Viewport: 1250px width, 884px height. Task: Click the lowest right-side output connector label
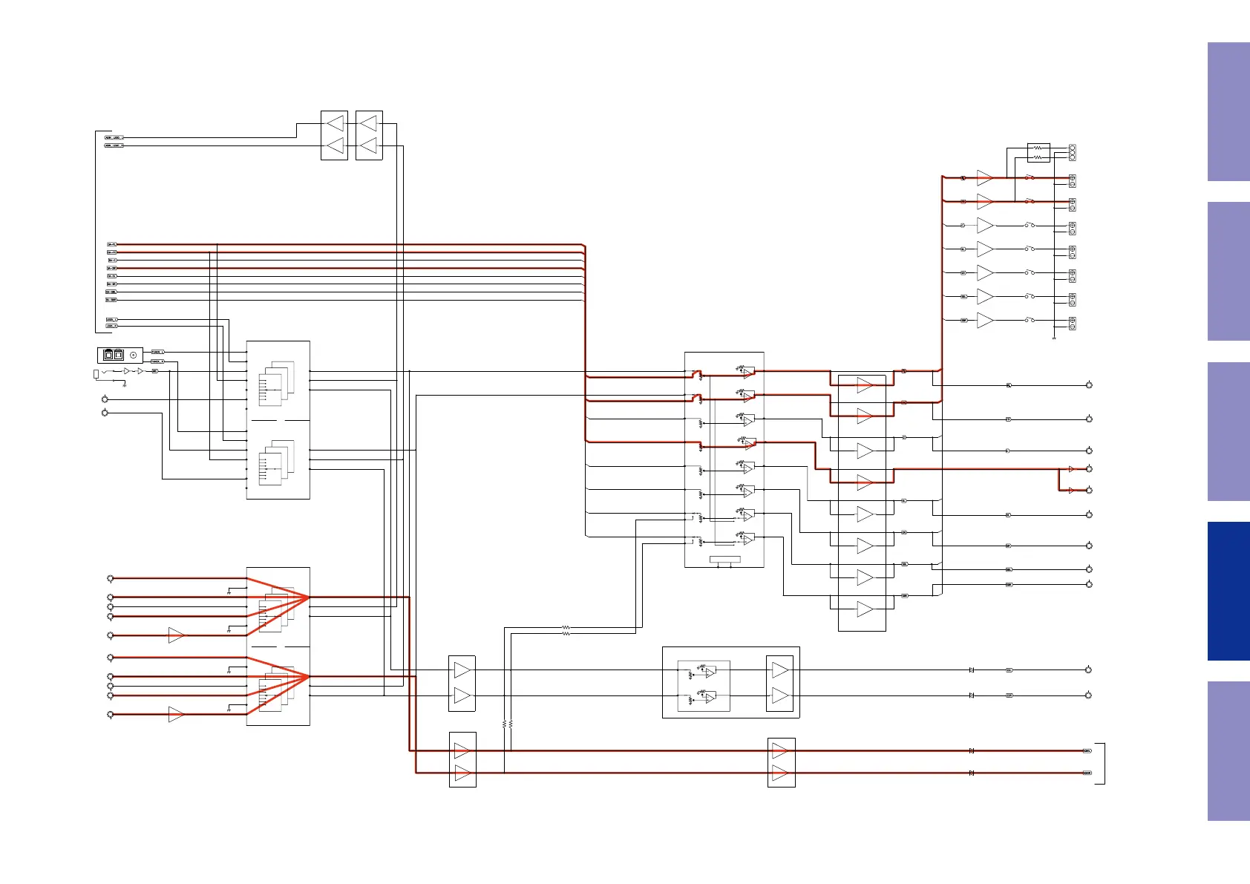1087,773
